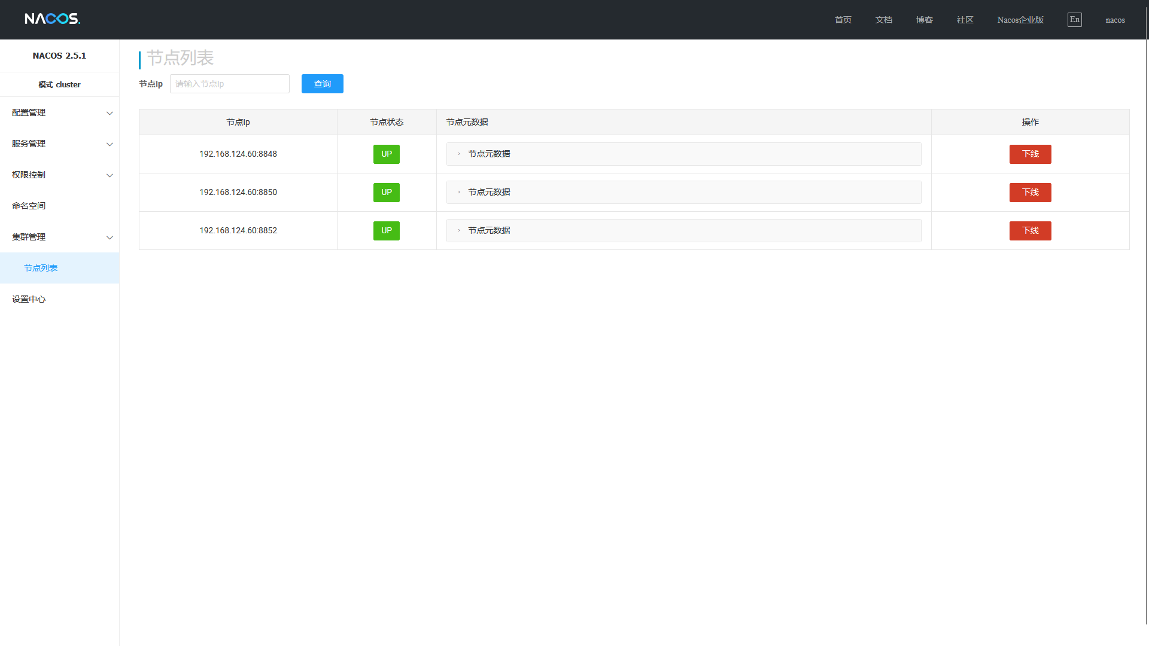
Task: Open 命名空间 in the sidebar
Action: coord(29,206)
